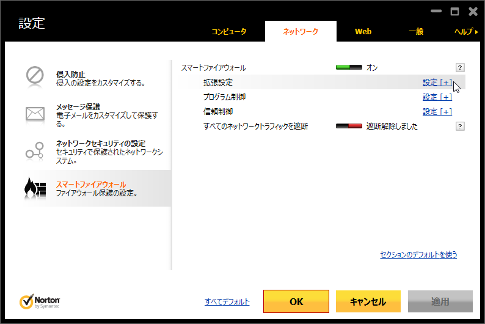Screen dimensions: 485x324
Task: Open the General (一般) tab
Action: pos(415,32)
